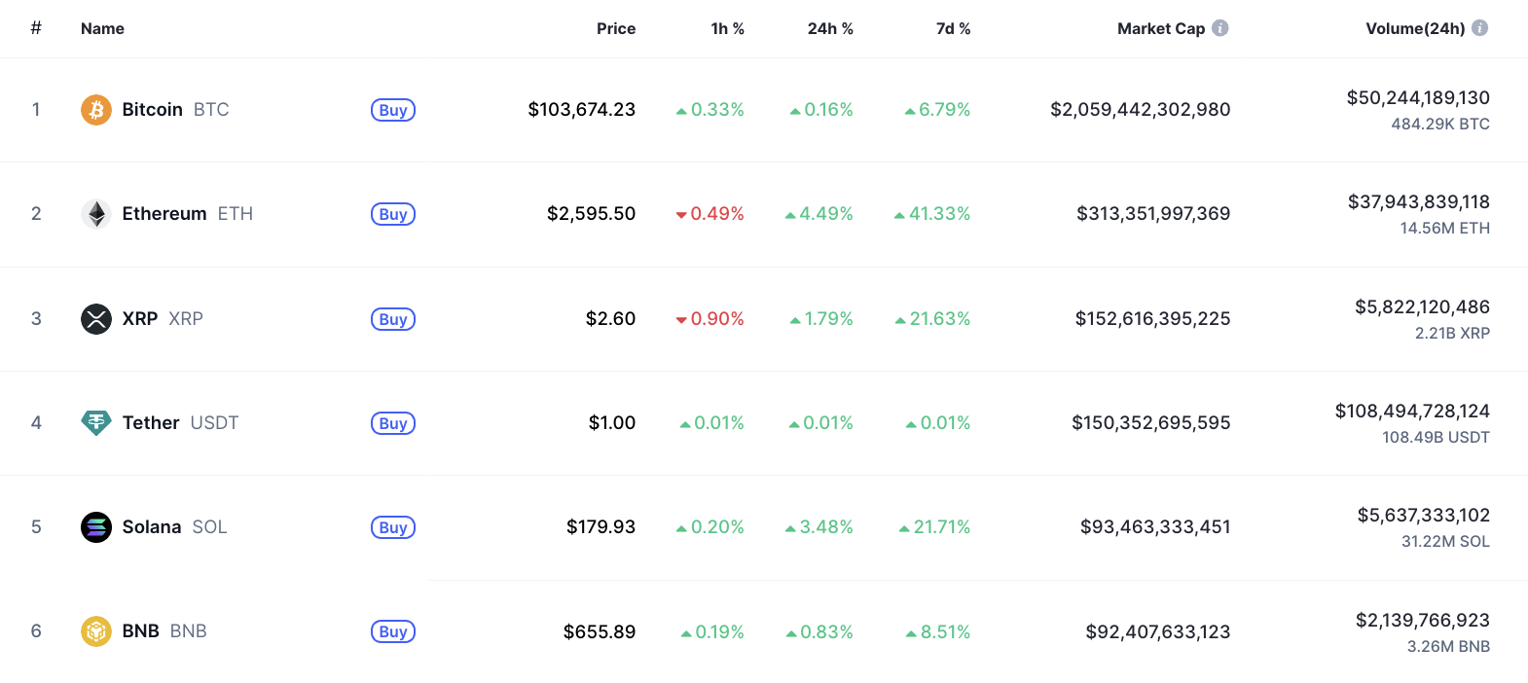Click the Solana logo icon

(x=95, y=527)
